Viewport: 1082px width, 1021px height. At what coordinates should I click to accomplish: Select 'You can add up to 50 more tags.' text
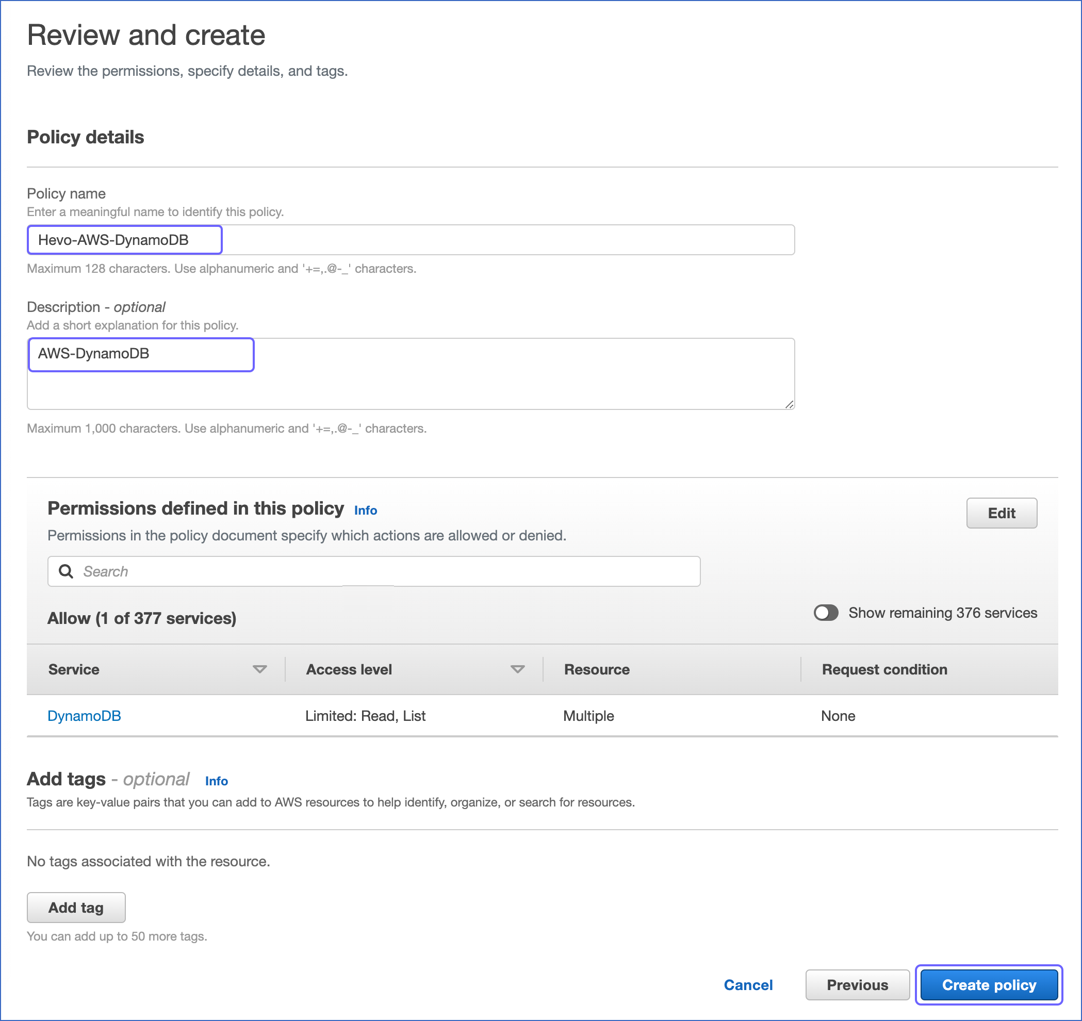[x=117, y=935]
